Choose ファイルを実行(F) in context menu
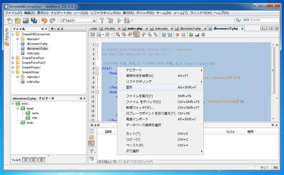This screenshot has width=284, height=175. click(x=160, y=96)
